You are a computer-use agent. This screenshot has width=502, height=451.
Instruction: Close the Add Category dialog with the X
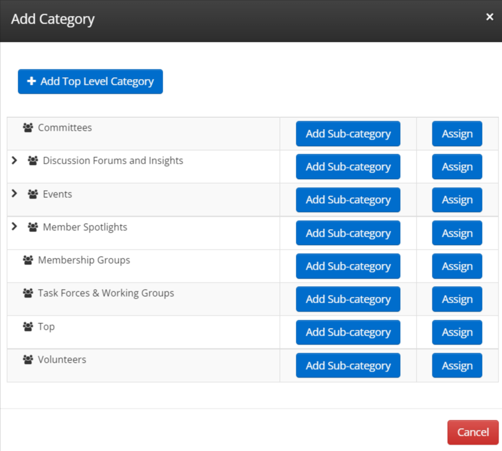tap(490, 16)
